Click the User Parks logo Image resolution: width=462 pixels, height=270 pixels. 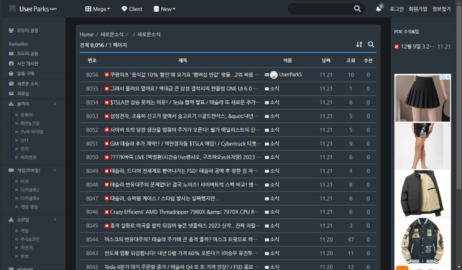[x=32, y=9]
